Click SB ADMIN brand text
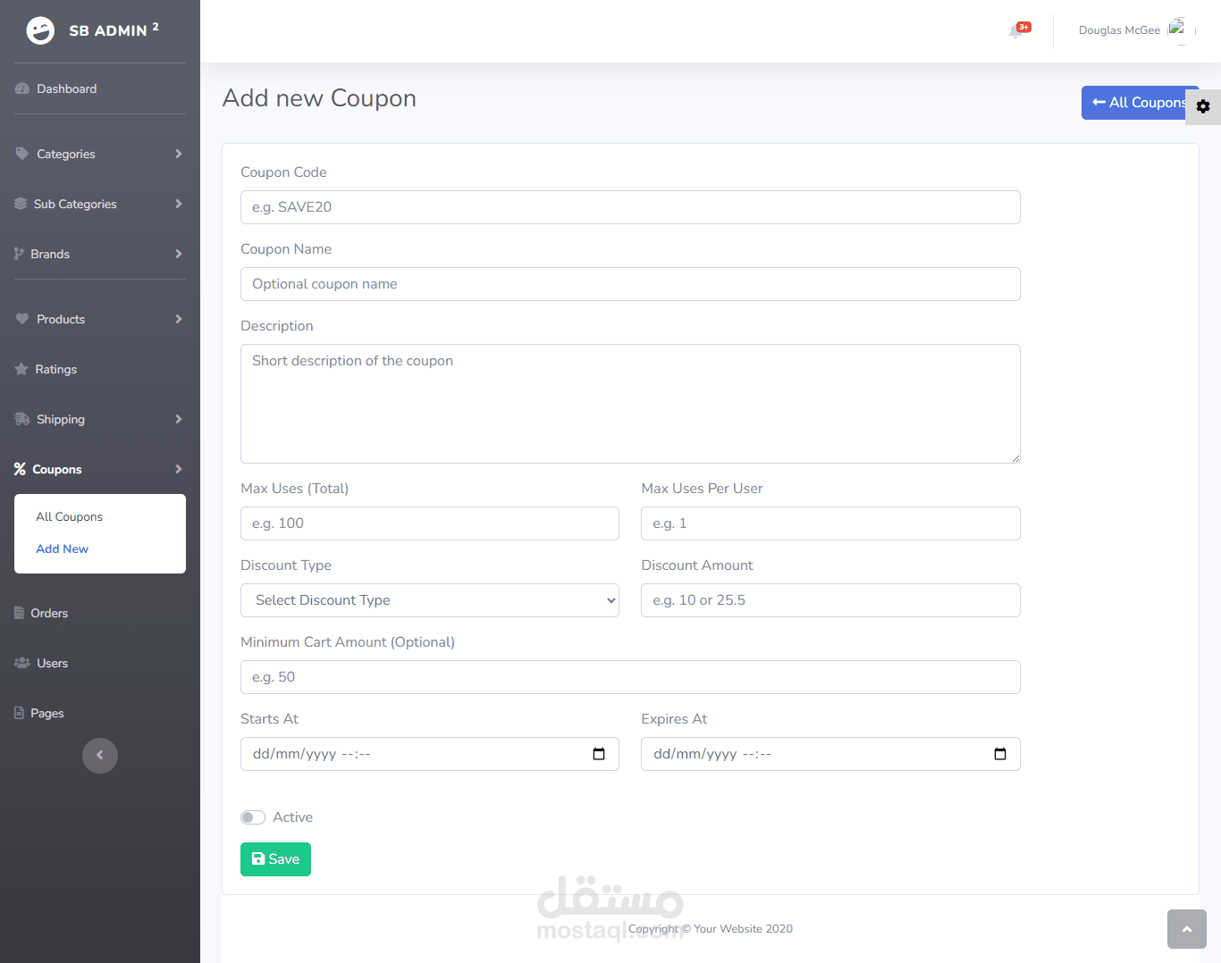This screenshot has height=963, width=1221. 114,30
